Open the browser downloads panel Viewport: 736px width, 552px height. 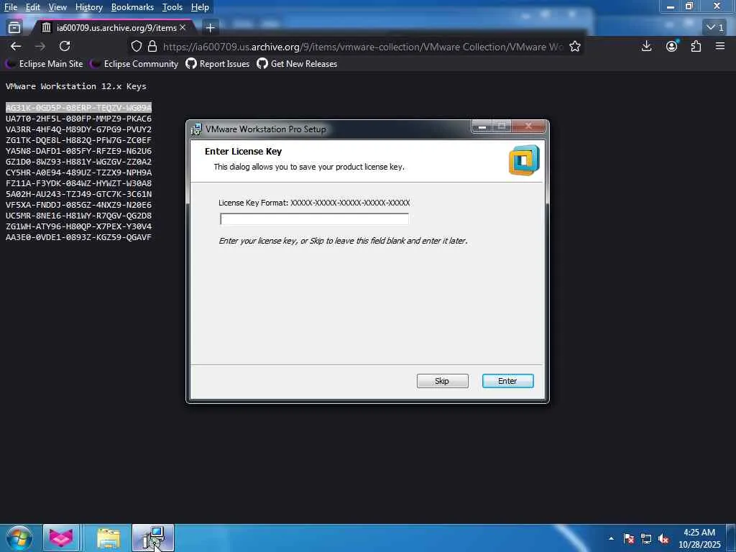646,46
